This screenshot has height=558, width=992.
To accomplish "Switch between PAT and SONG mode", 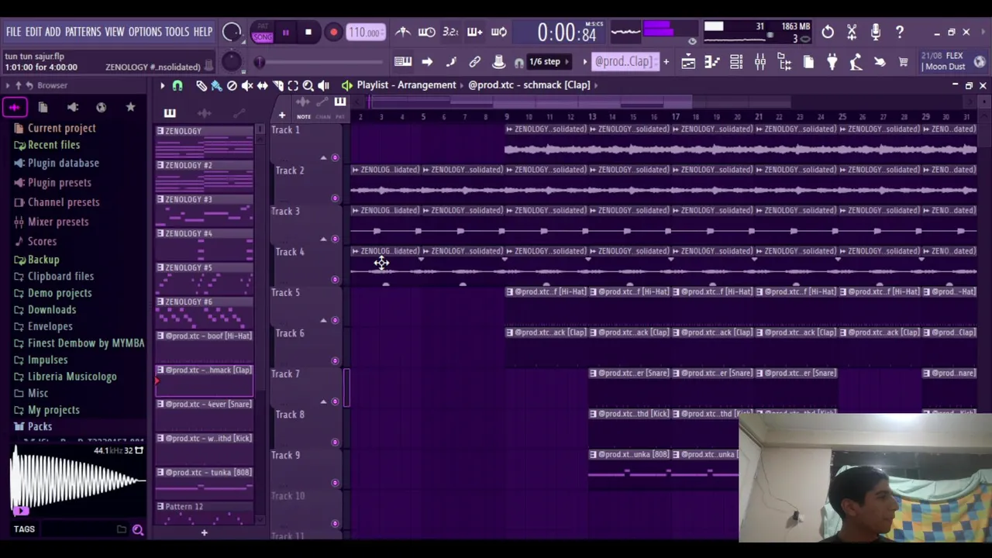I will [263, 33].
